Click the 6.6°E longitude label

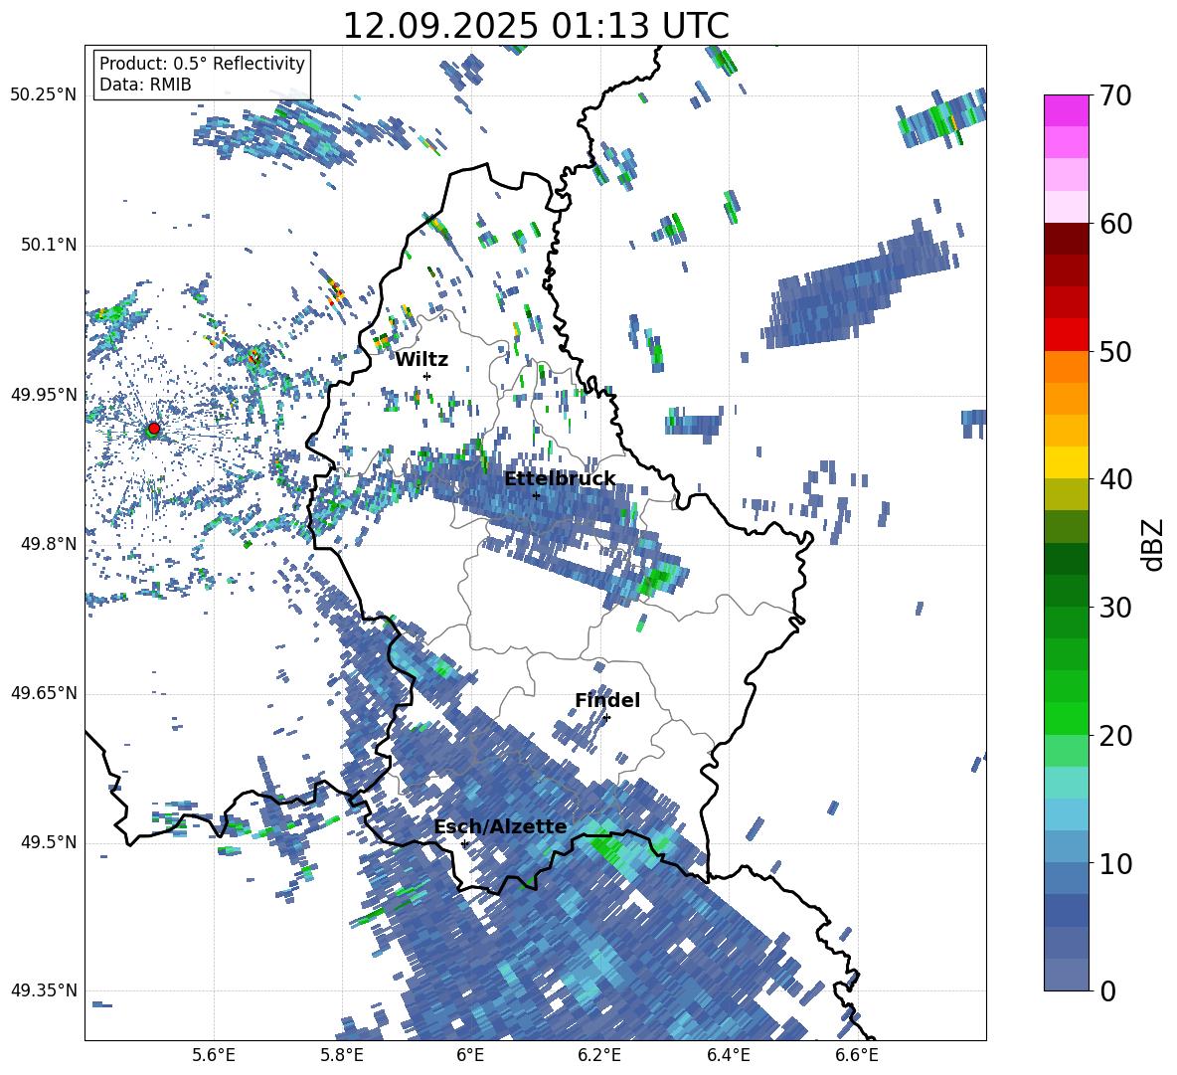pos(857,1055)
